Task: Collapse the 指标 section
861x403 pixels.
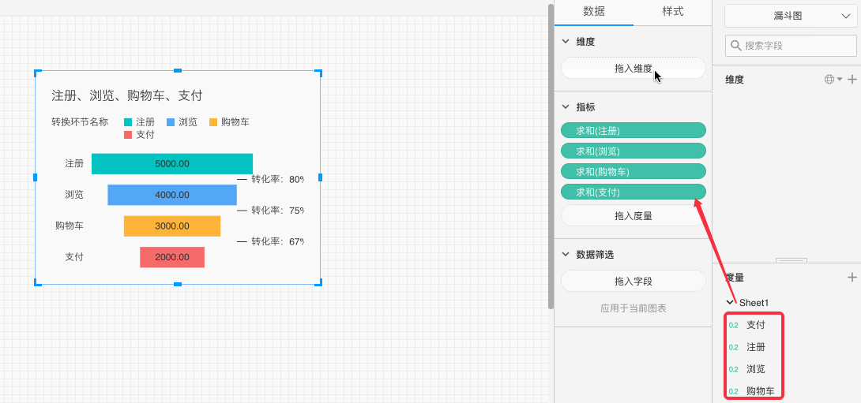Action: [x=566, y=107]
